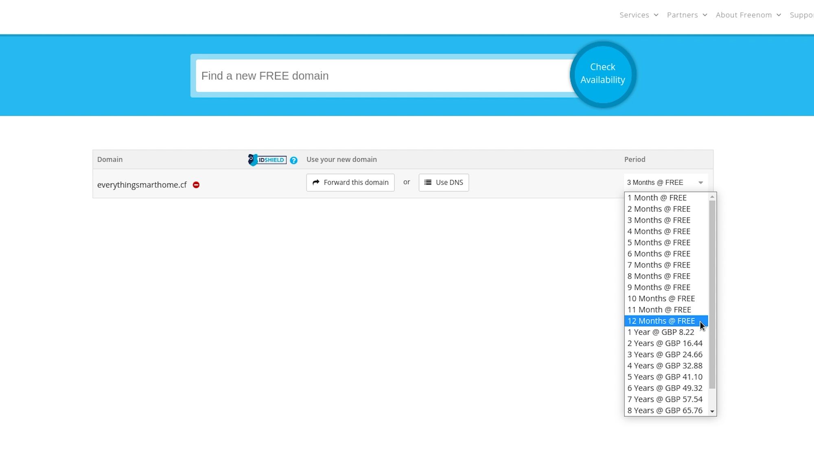This screenshot has width=814, height=458.
Task: Click the Period column header
Action: (x=635, y=160)
